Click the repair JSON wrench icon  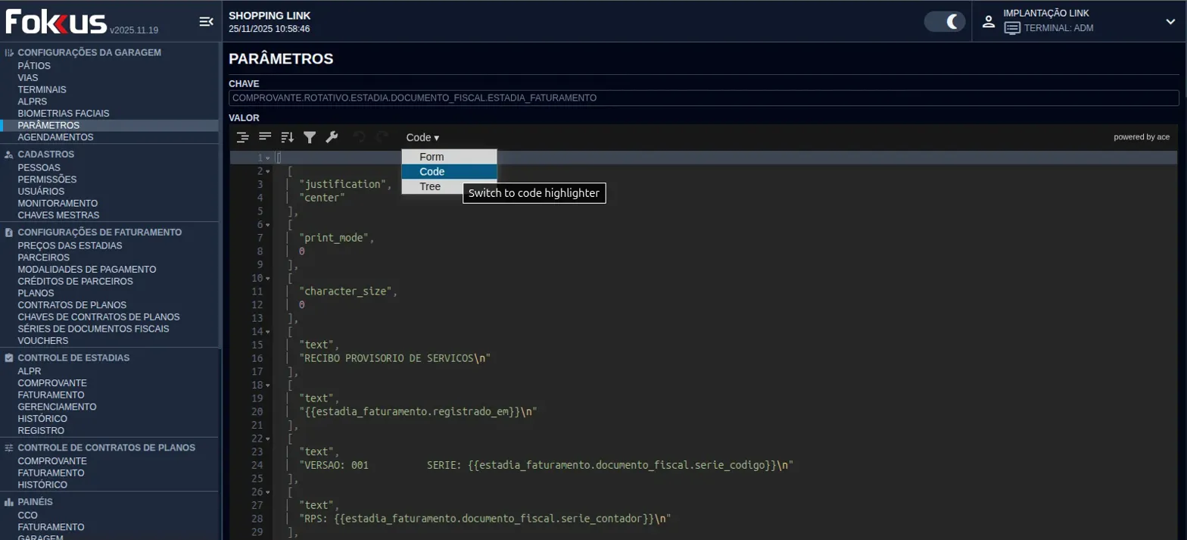pos(332,137)
